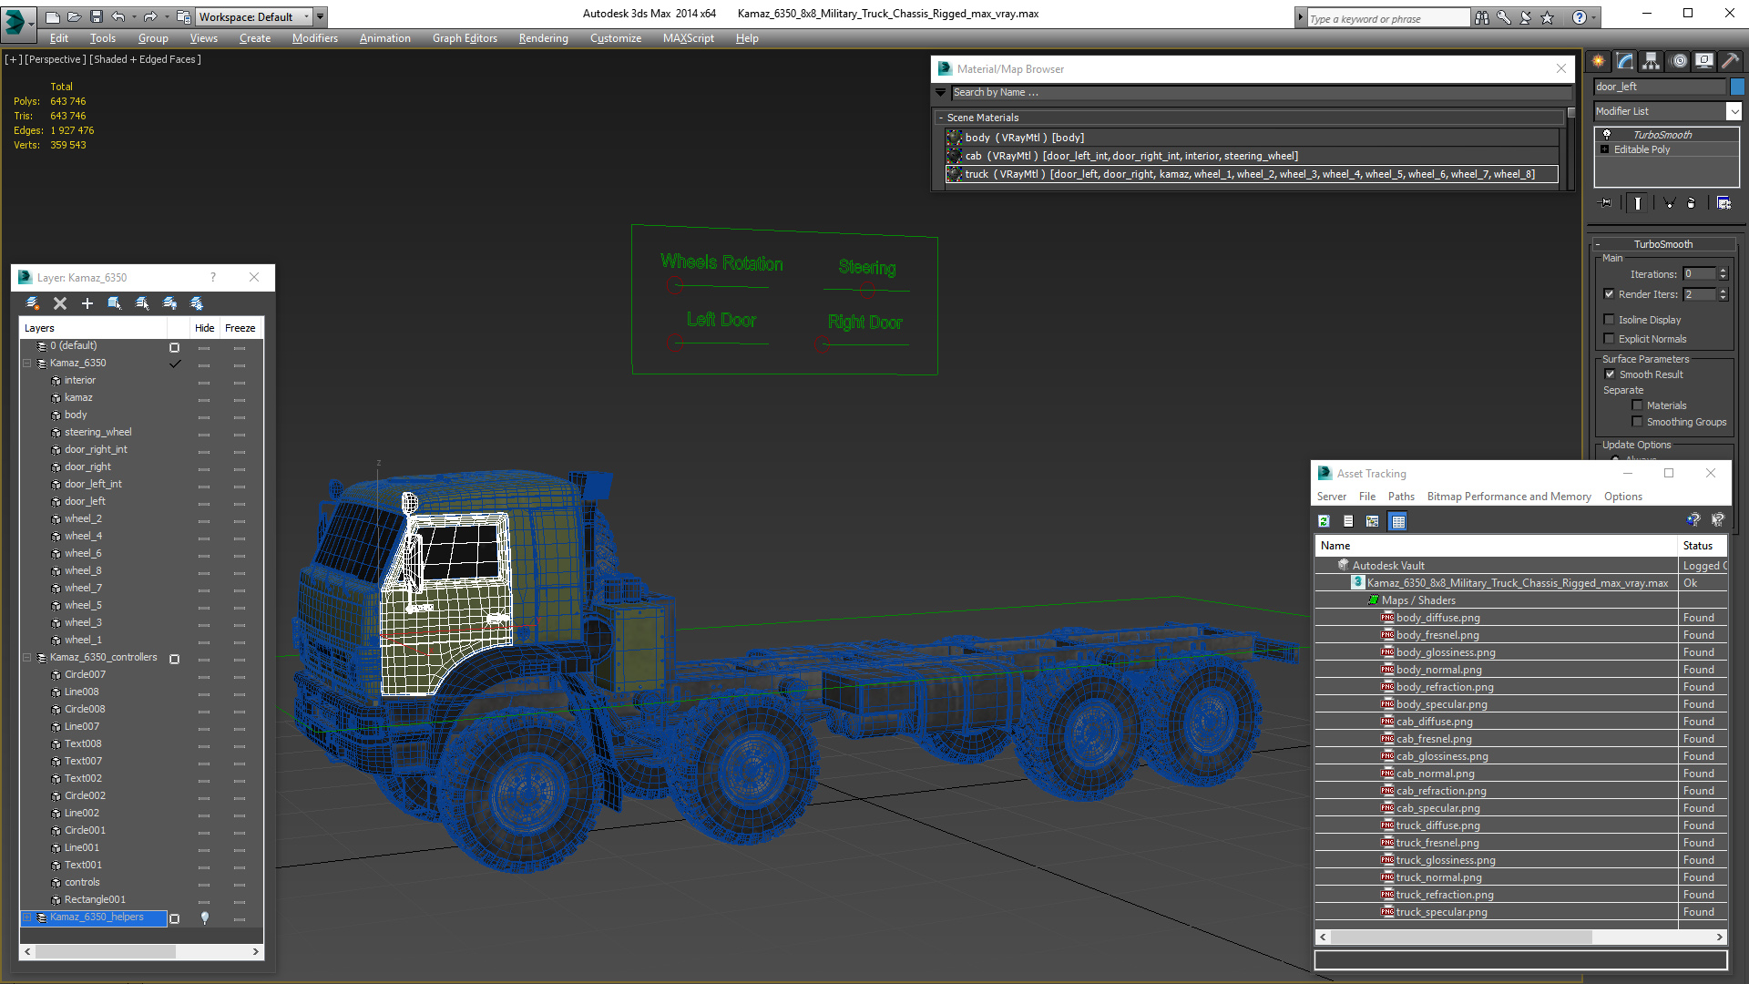Open Paths menu in Asset Tracking
The height and width of the screenshot is (984, 1749).
1401,497
